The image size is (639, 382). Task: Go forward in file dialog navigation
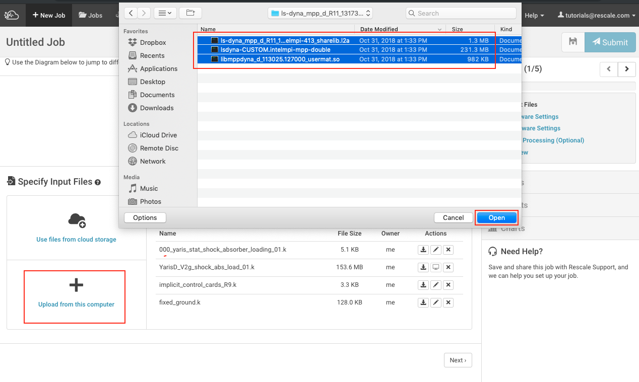point(144,13)
